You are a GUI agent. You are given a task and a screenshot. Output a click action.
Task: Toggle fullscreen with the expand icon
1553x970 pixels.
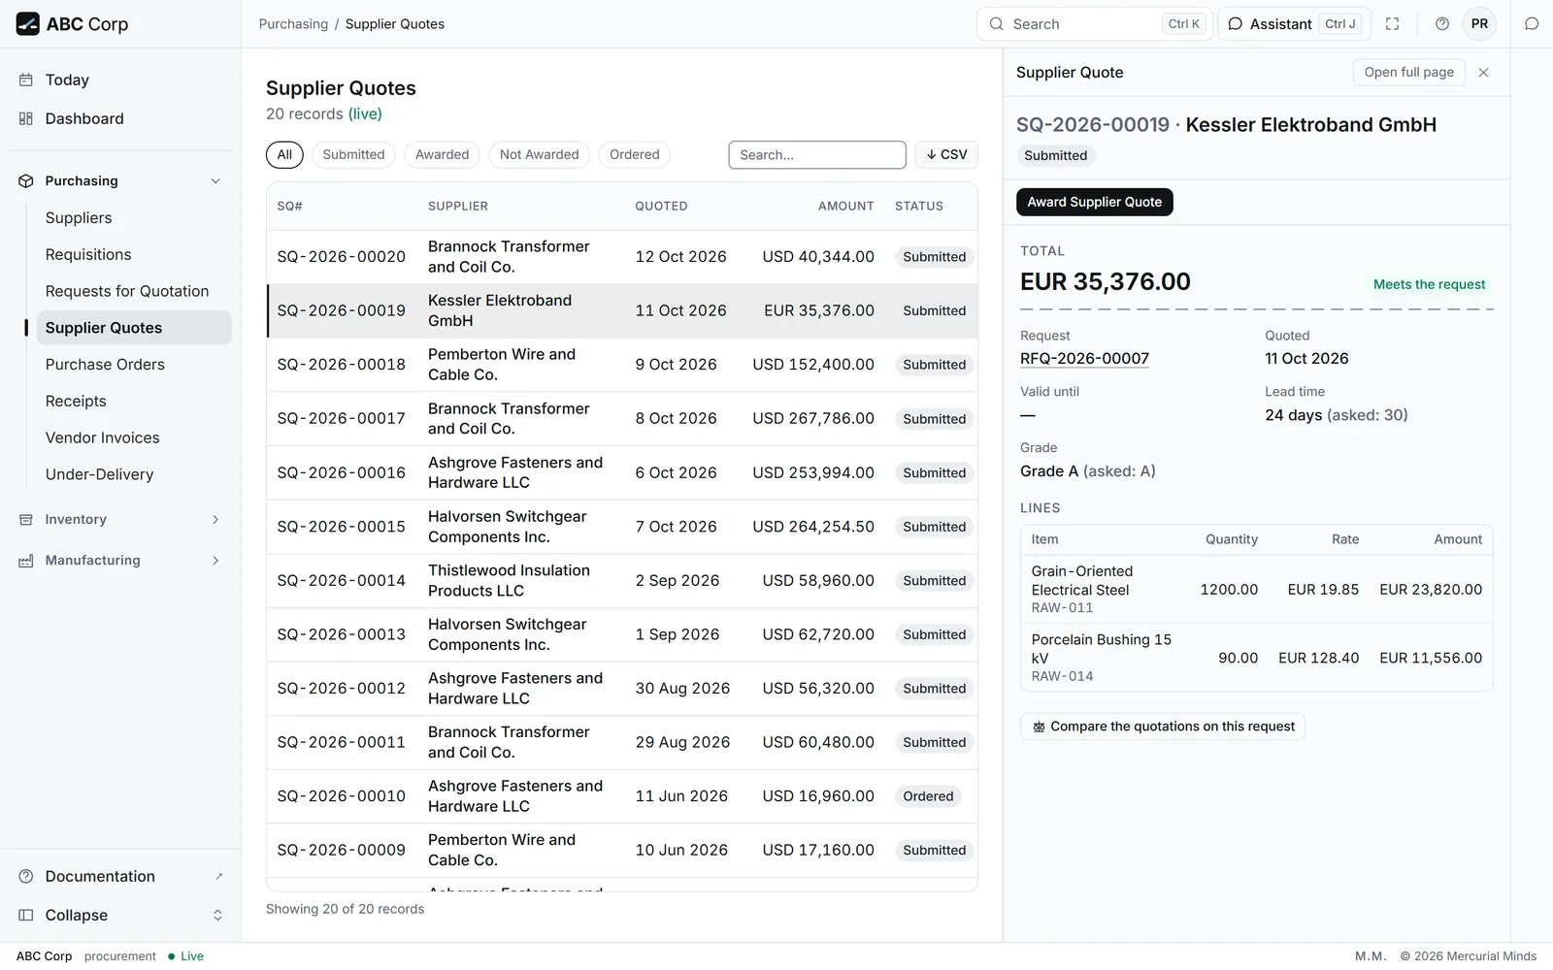coord(1393,24)
